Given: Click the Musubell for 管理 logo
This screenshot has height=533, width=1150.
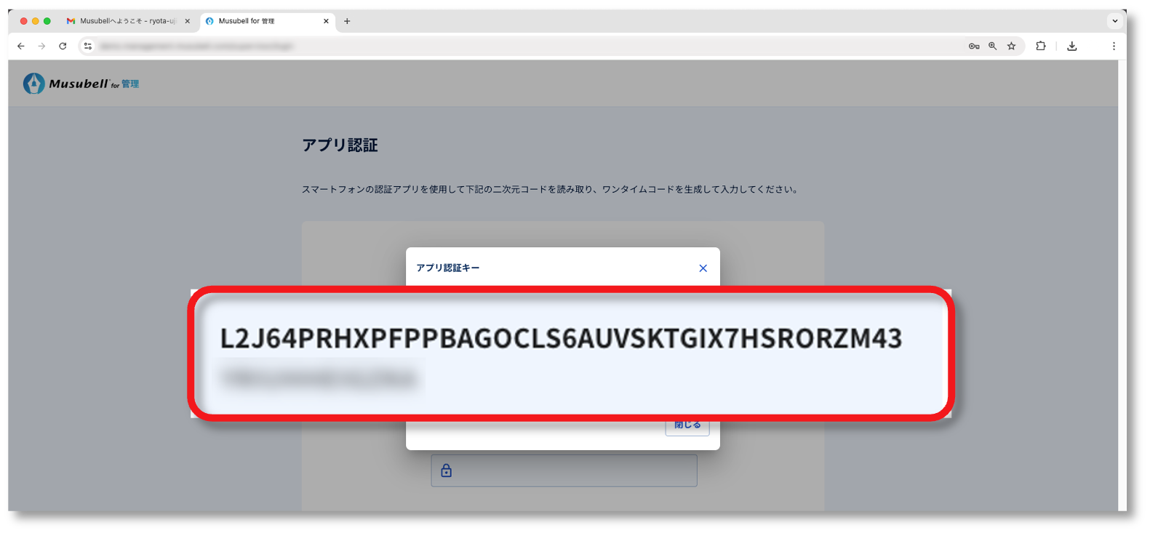Looking at the screenshot, I should point(81,84).
